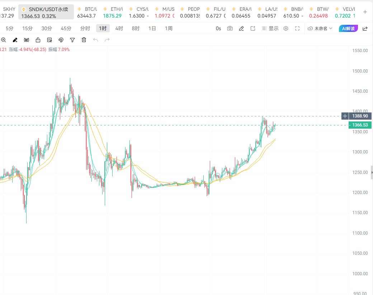Click the crosshair plus at the 1388.90 price label

click(345, 116)
